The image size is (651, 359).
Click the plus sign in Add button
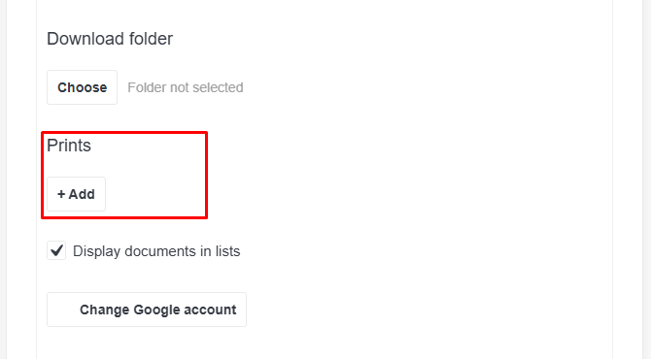coord(61,194)
